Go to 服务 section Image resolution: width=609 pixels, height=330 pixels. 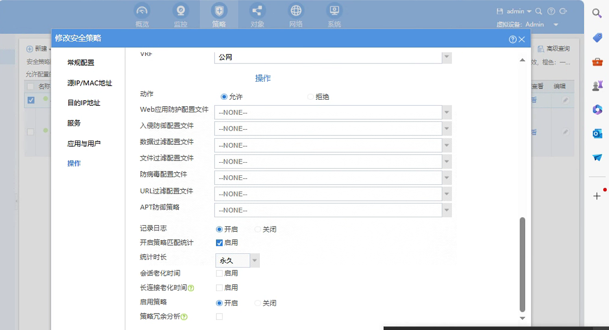(x=74, y=123)
